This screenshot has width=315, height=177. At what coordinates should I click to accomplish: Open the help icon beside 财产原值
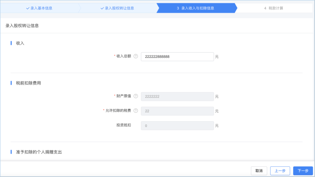(x=136, y=96)
